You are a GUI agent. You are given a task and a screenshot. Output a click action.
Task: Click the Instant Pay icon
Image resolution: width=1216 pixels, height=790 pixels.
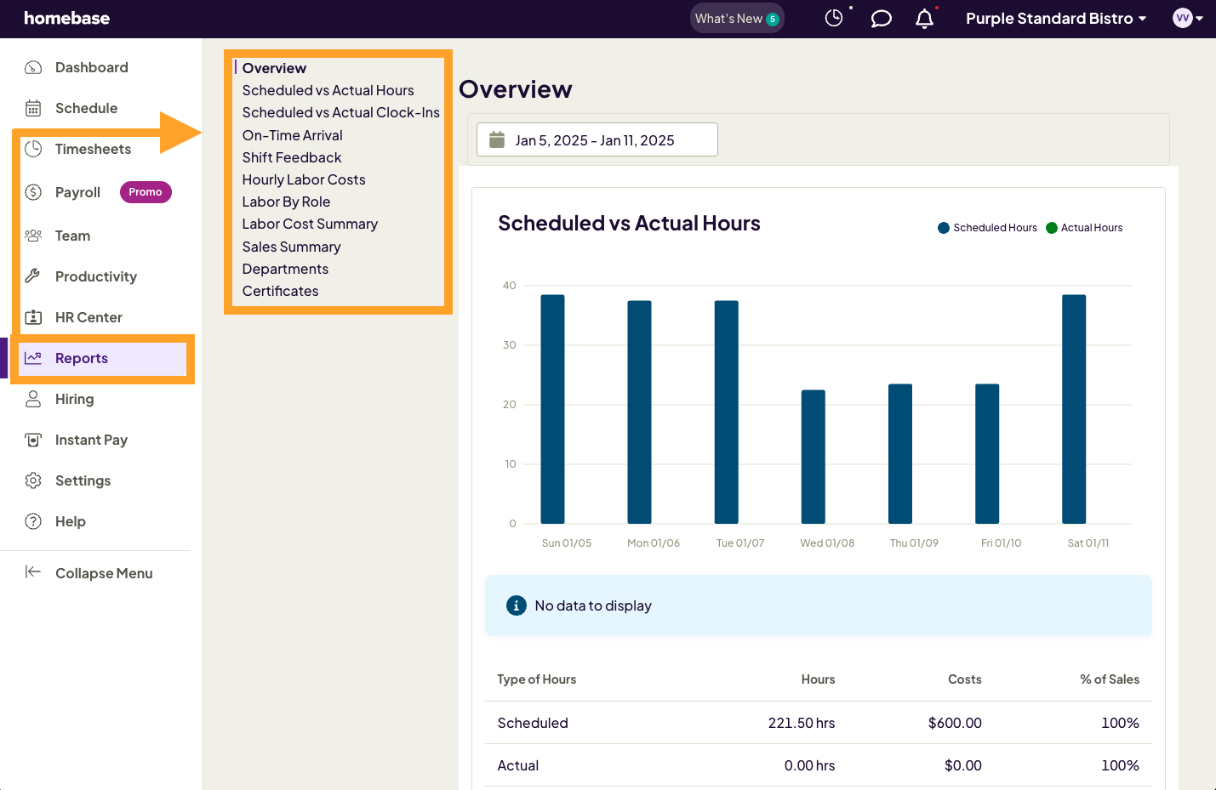[x=34, y=440]
